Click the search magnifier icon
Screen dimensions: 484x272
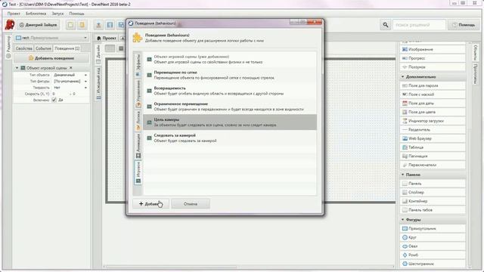(385, 25)
